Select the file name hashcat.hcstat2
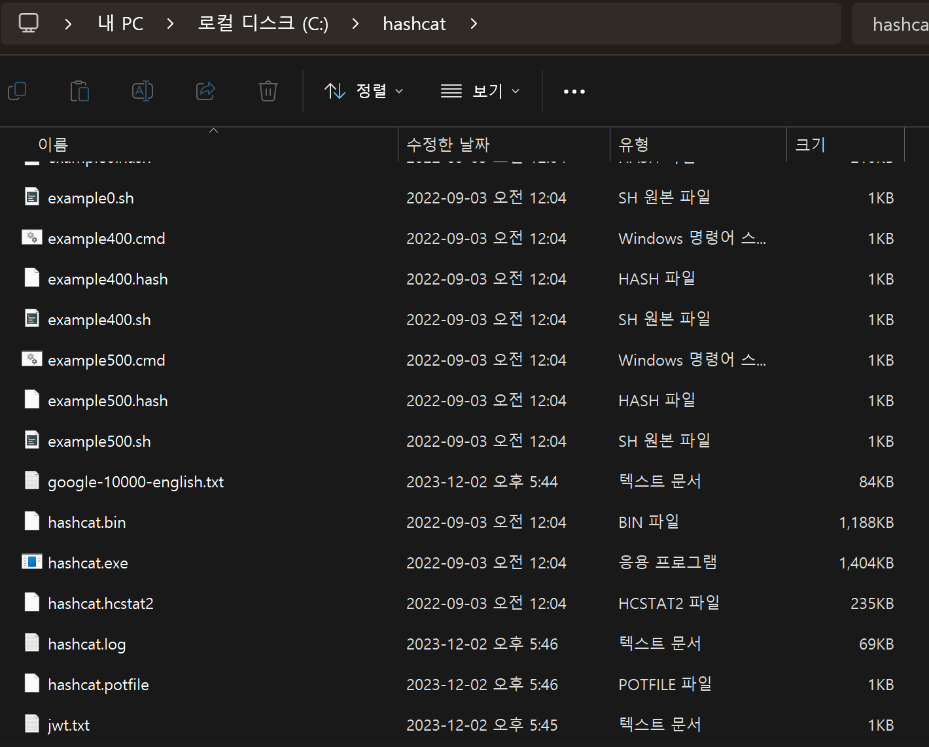Viewport: 929px width, 747px height. click(x=101, y=604)
